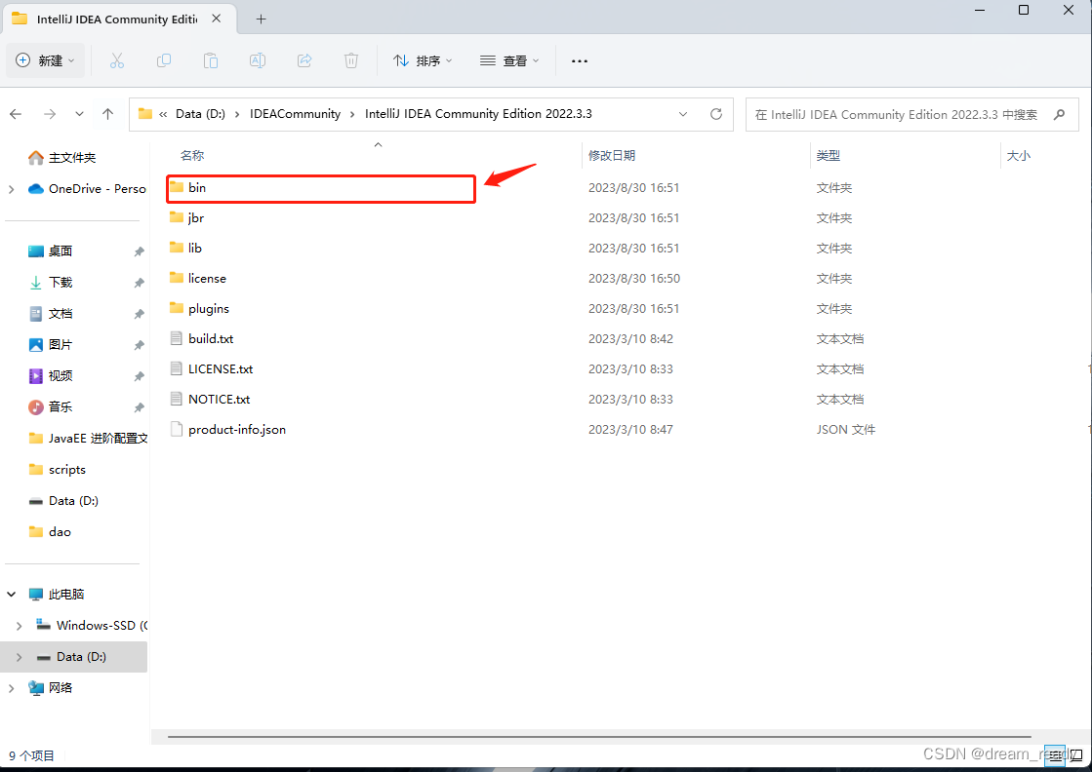Image resolution: width=1092 pixels, height=772 pixels.
Task: Click the Rename icon in toolbar
Action: tap(257, 60)
